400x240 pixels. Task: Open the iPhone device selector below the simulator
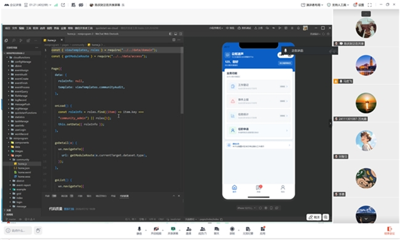246,208
